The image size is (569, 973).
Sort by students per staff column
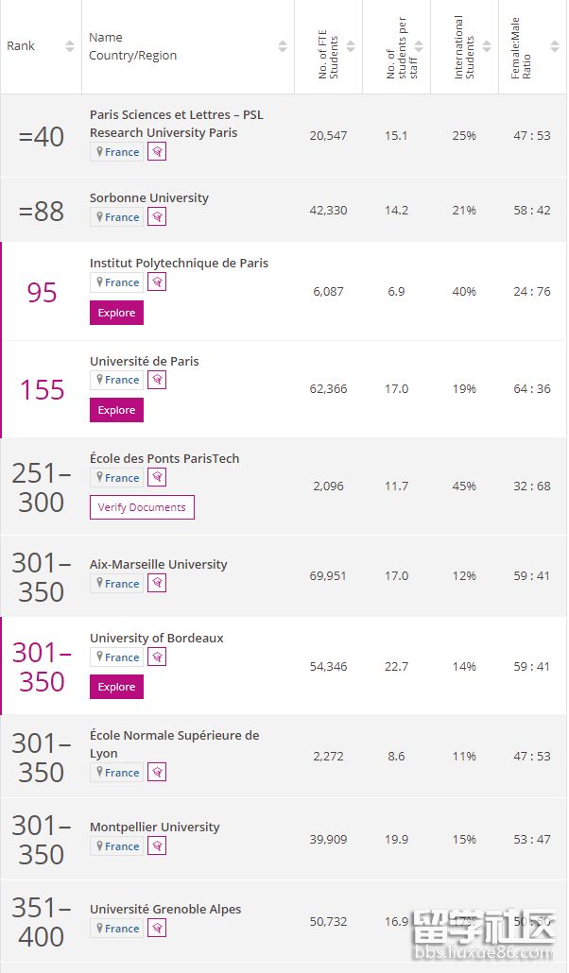418,46
